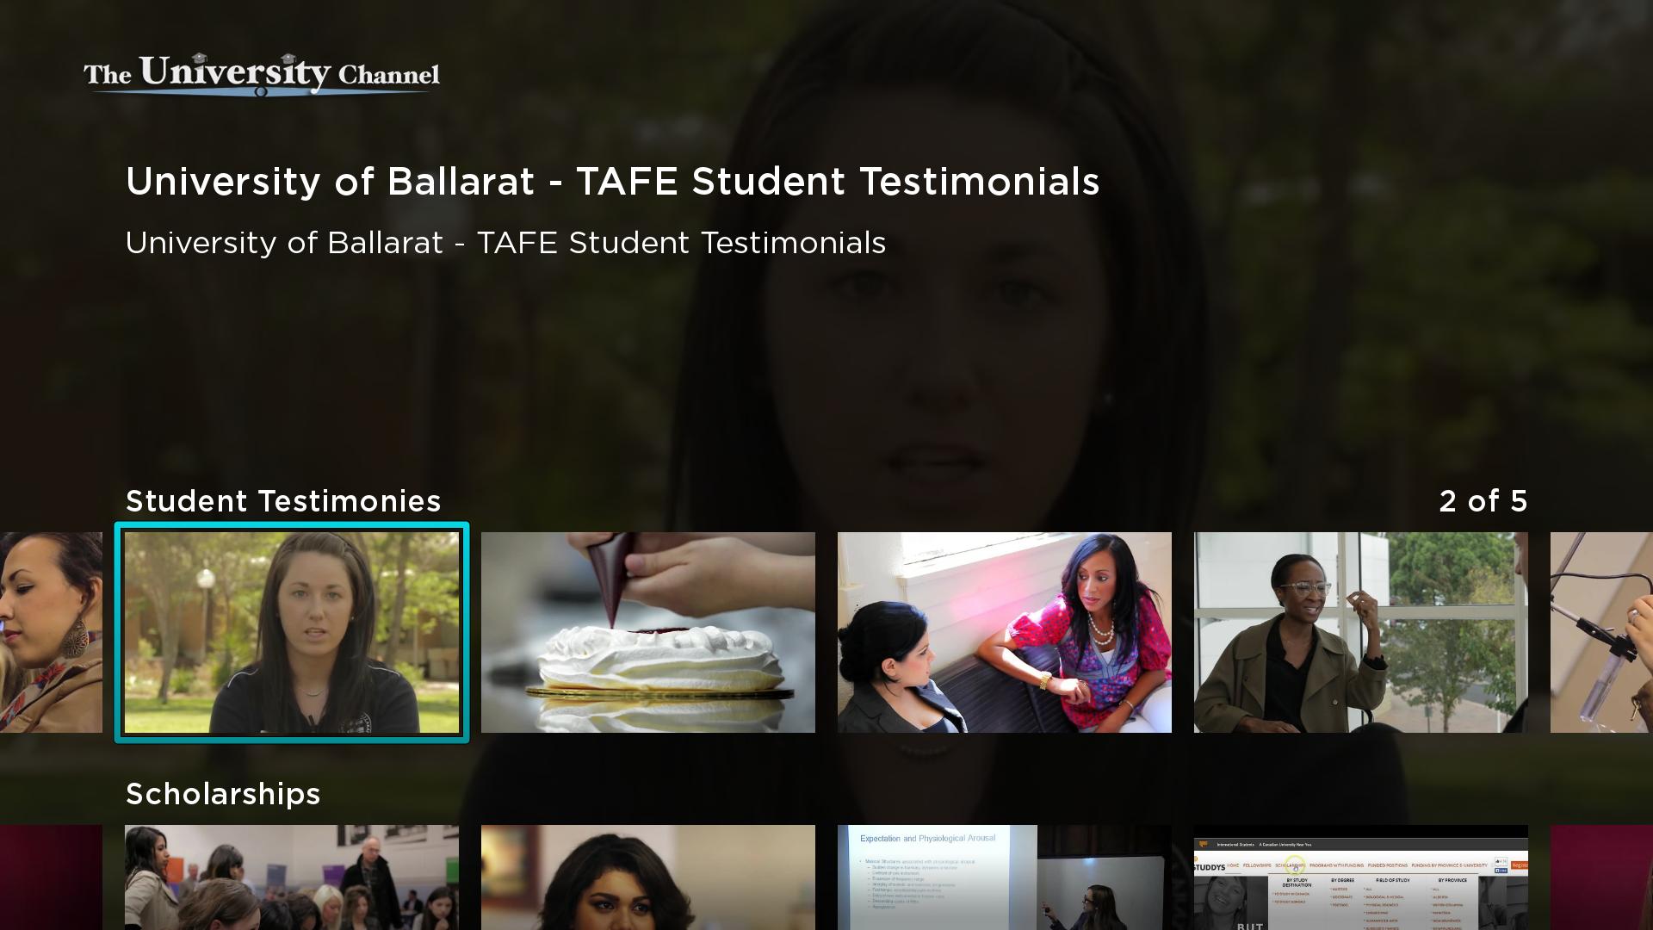This screenshot has height=930, width=1653.
Task: Open the two women talking video thumbnail
Action: tap(1005, 632)
